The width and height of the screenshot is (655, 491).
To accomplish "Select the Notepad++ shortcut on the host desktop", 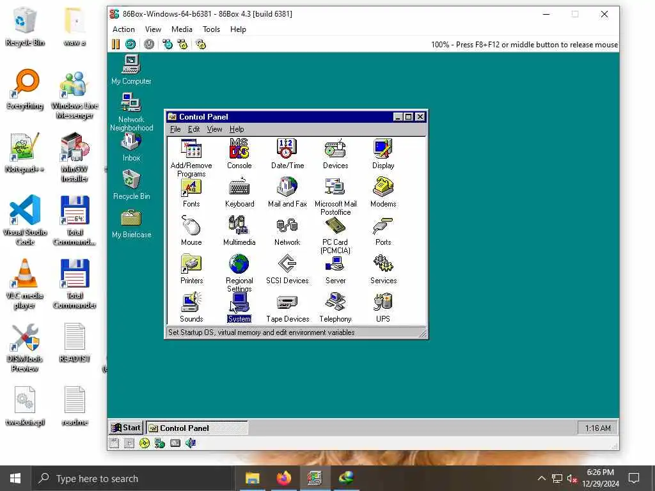I will pyautogui.click(x=25, y=153).
